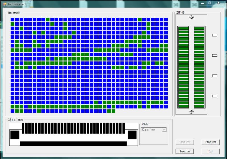Exit the Test keyboard application
Viewport: 227px width, 159px height.
(x=211, y=151)
